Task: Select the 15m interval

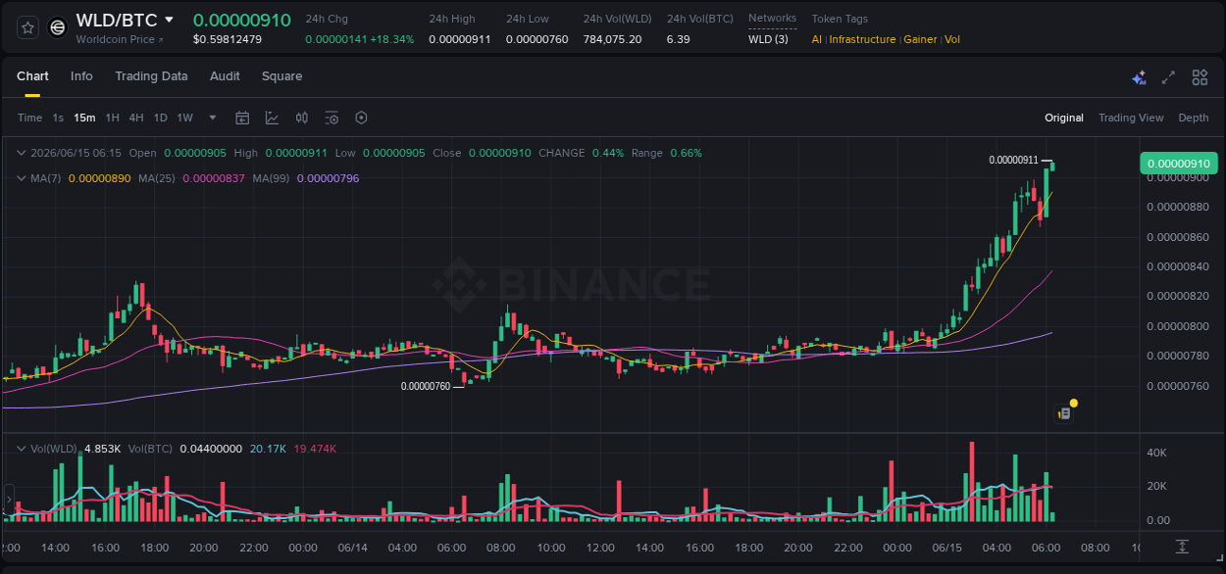Action: coord(84,118)
